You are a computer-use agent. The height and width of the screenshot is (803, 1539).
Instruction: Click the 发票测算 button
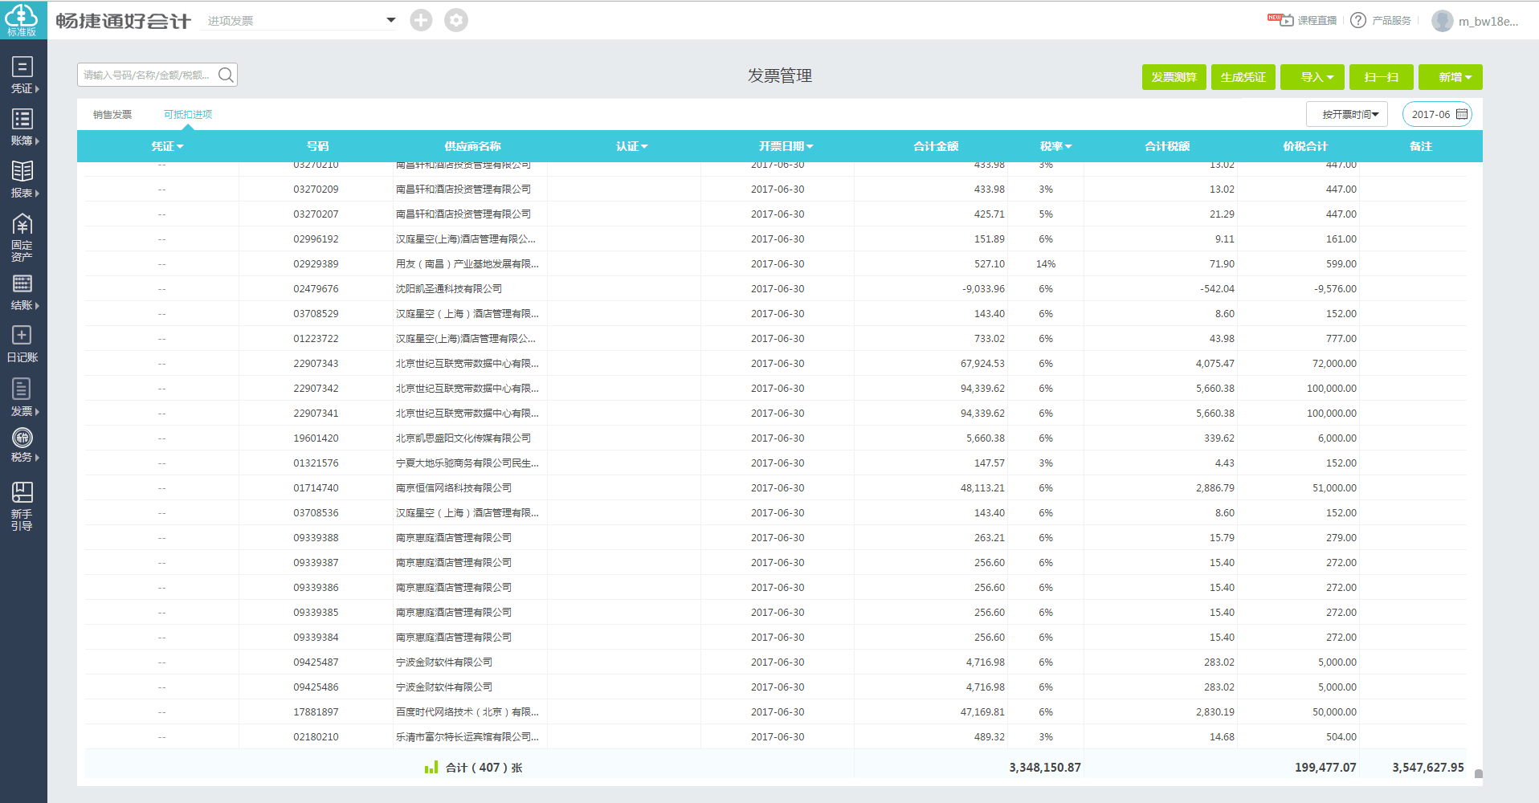coord(1174,76)
